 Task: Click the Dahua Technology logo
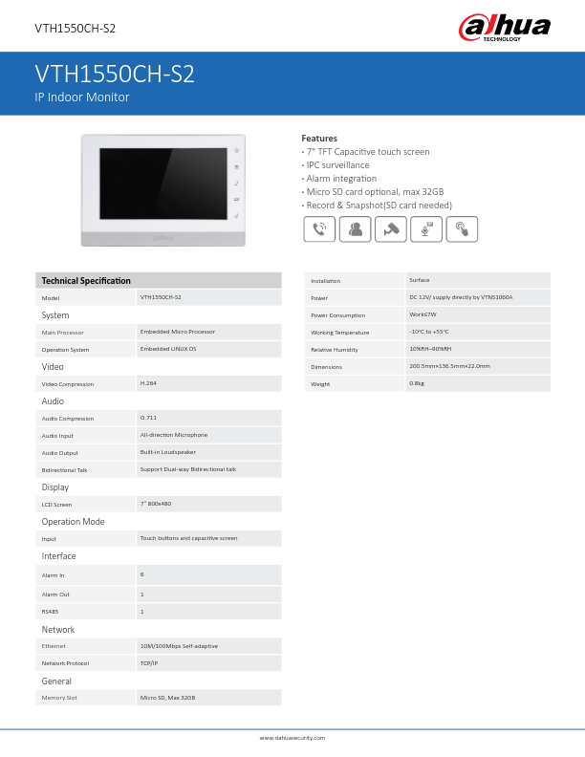[x=506, y=28]
